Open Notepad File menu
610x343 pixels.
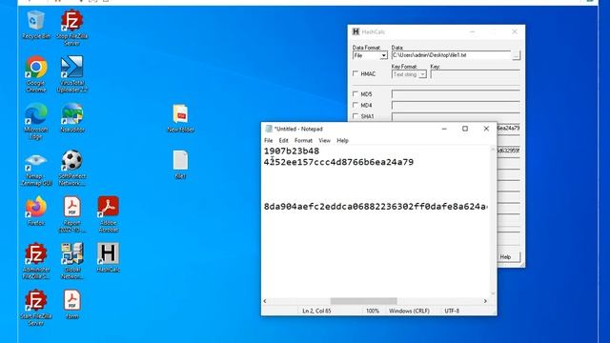point(269,140)
